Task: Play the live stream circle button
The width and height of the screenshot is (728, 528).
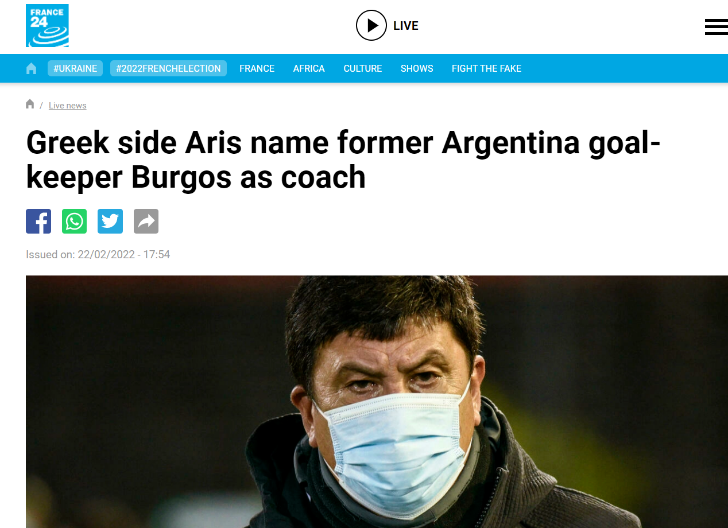Action: (371, 25)
